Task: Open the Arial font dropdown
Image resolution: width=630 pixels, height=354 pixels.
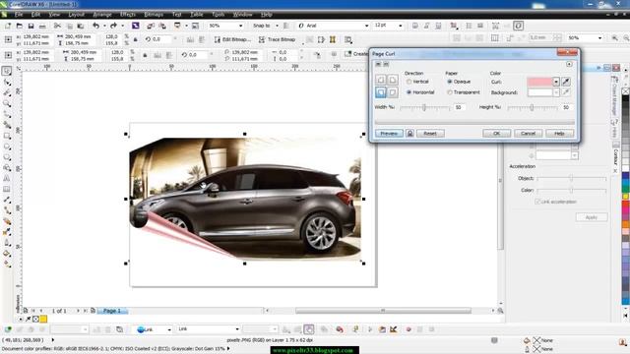Action: pyautogui.click(x=366, y=26)
